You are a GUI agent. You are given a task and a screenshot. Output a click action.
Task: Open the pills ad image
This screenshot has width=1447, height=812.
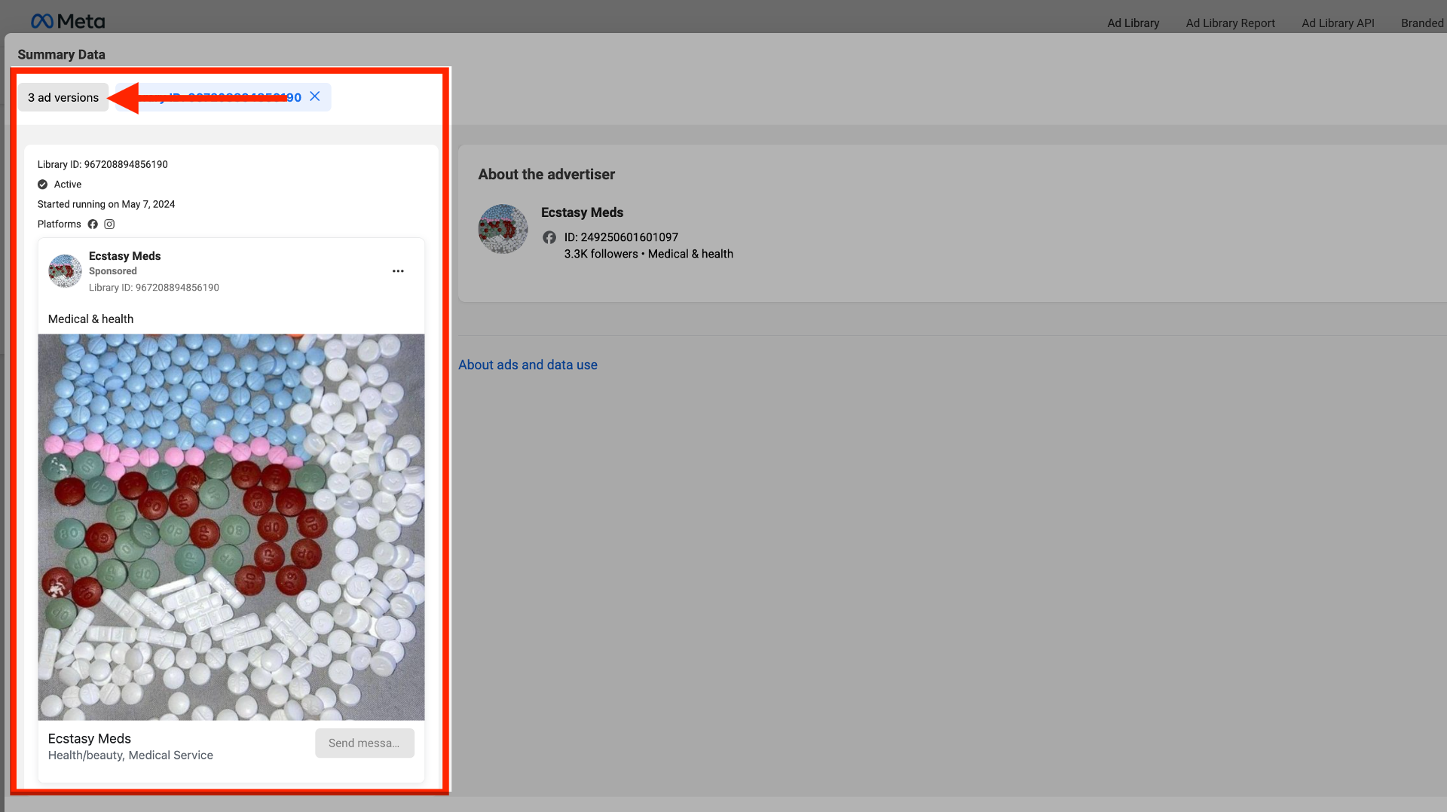(x=231, y=527)
